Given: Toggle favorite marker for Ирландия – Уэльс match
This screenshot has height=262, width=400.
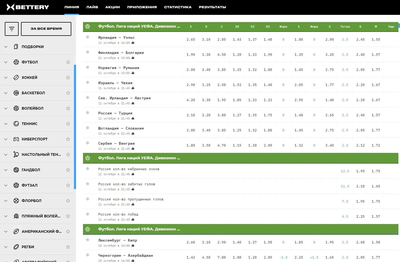Looking at the screenshot, I should pos(87,37).
